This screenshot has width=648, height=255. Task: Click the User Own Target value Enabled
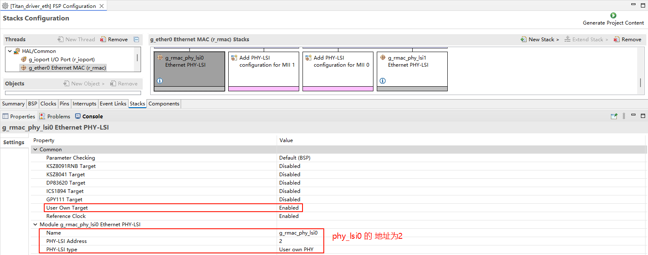click(x=289, y=208)
